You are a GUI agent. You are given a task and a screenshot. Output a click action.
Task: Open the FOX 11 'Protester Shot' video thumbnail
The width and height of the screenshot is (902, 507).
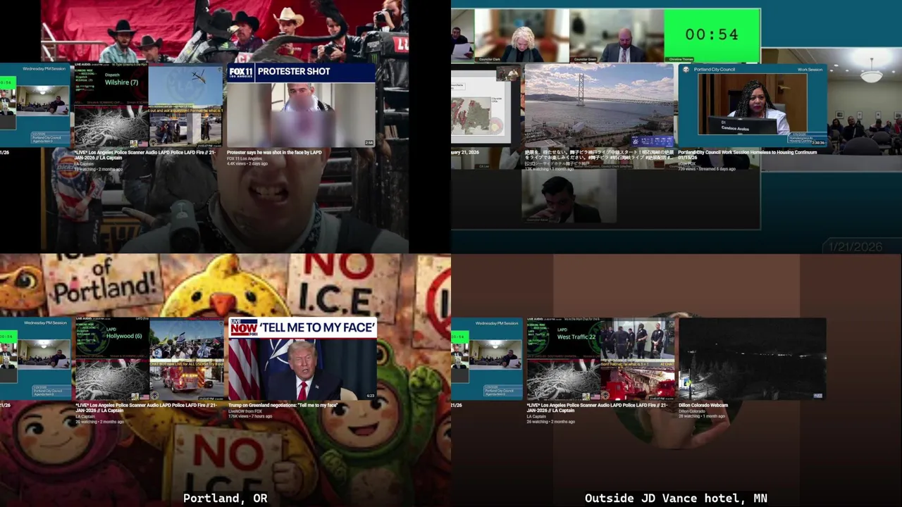pyautogui.click(x=301, y=105)
